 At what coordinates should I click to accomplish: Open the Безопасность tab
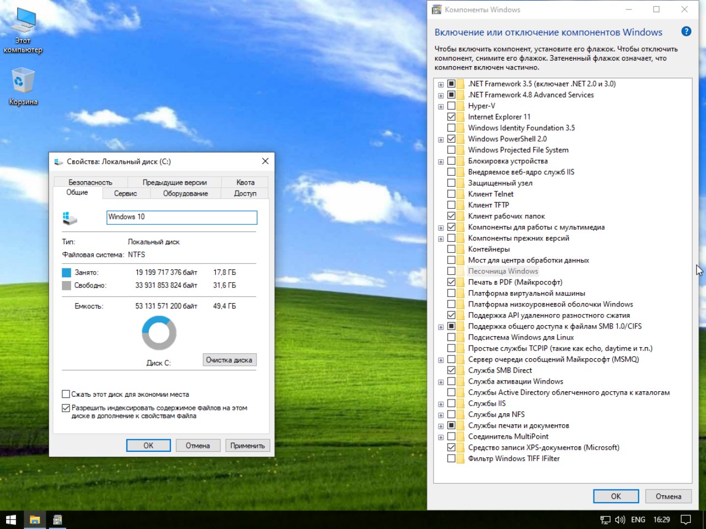90,182
